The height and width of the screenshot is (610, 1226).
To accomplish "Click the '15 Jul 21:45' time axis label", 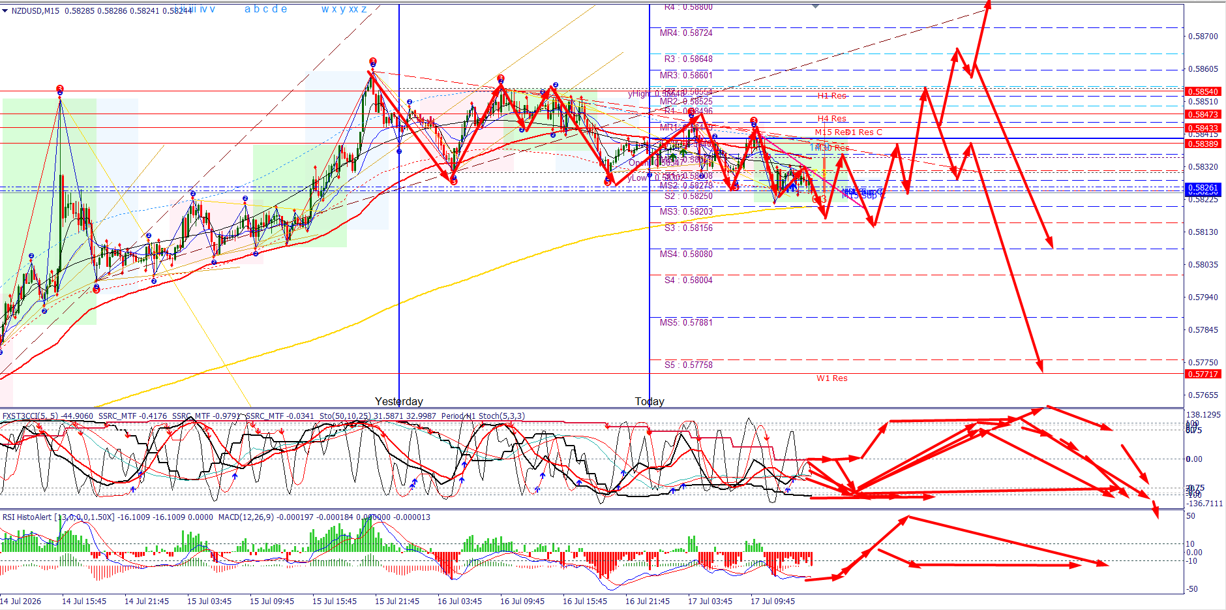I will tap(397, 602).
